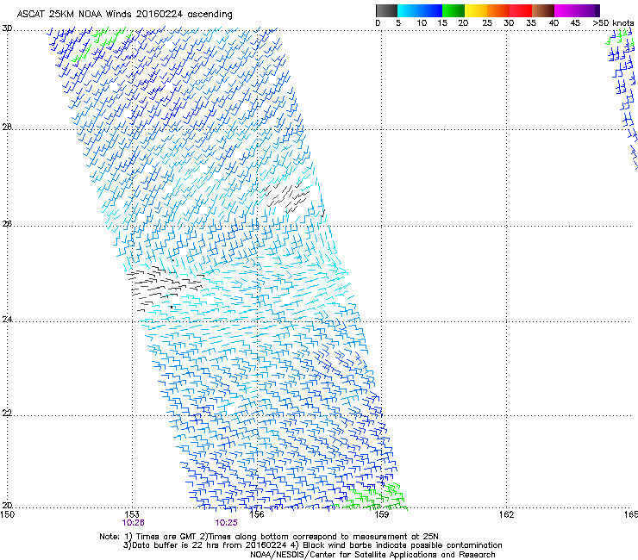Viewport: 638px width, 560px height.
Task: Click the NOAA/NESDIS credit line
Action: coord(372,555)
